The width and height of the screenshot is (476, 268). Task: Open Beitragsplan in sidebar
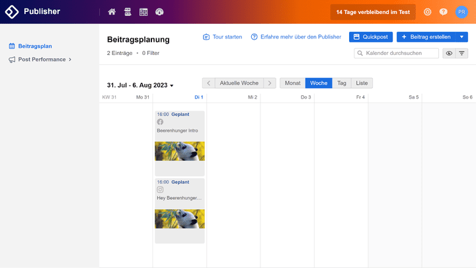(x=35, y=46)
